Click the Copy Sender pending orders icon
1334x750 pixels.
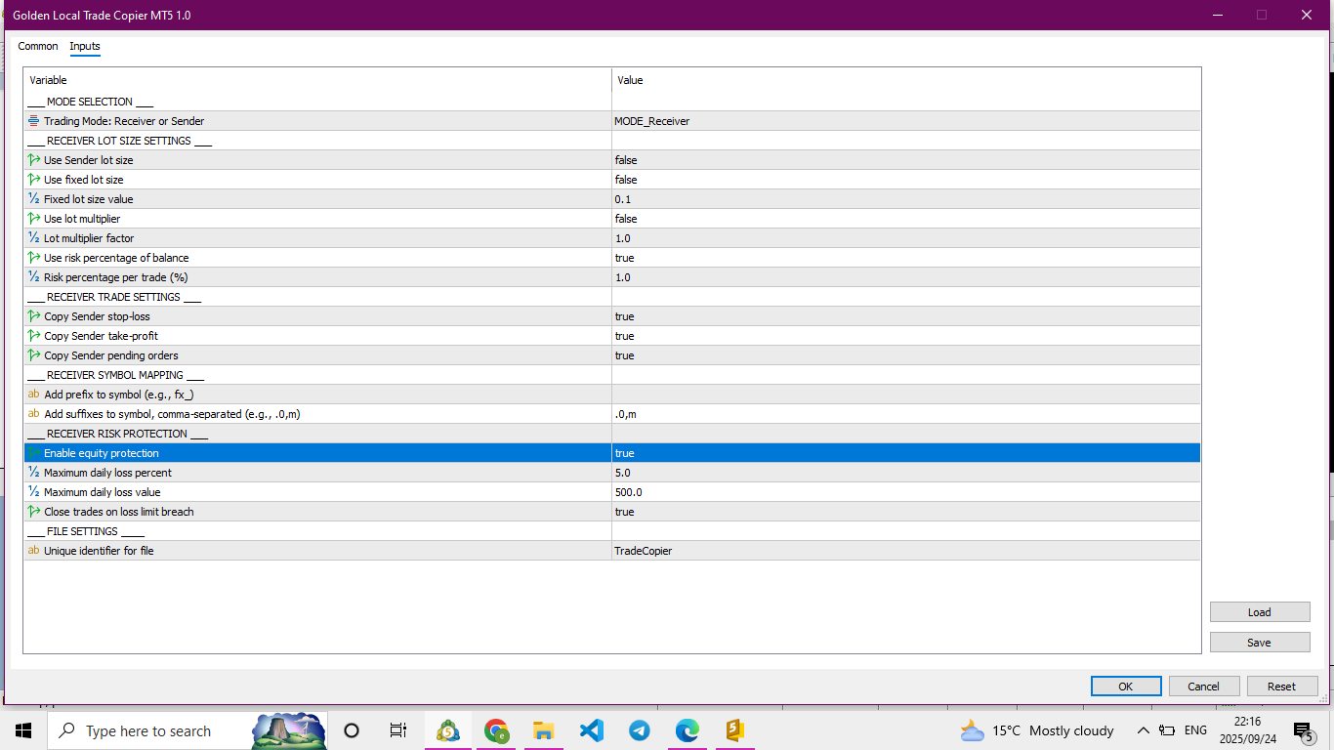34,355
